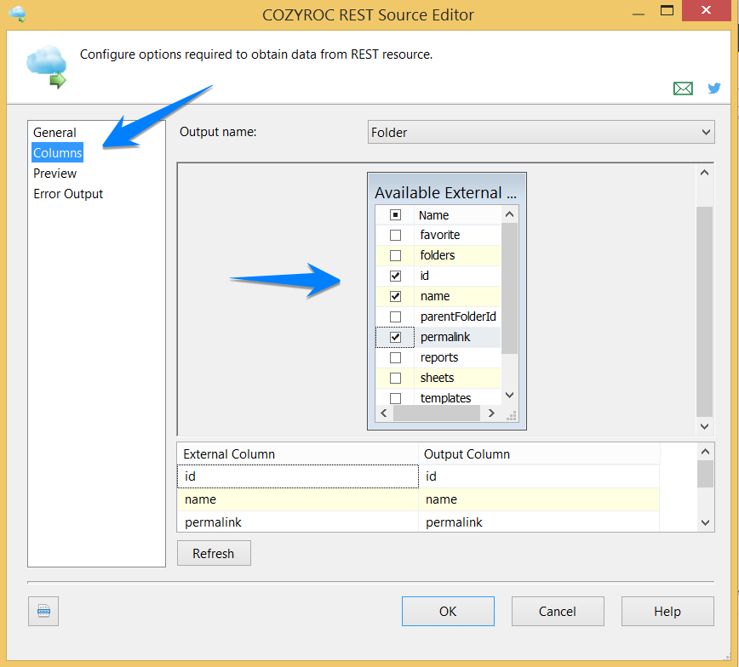Check the templates column checkbox
This screenshot has height=667, width=739.
point(395,398)
